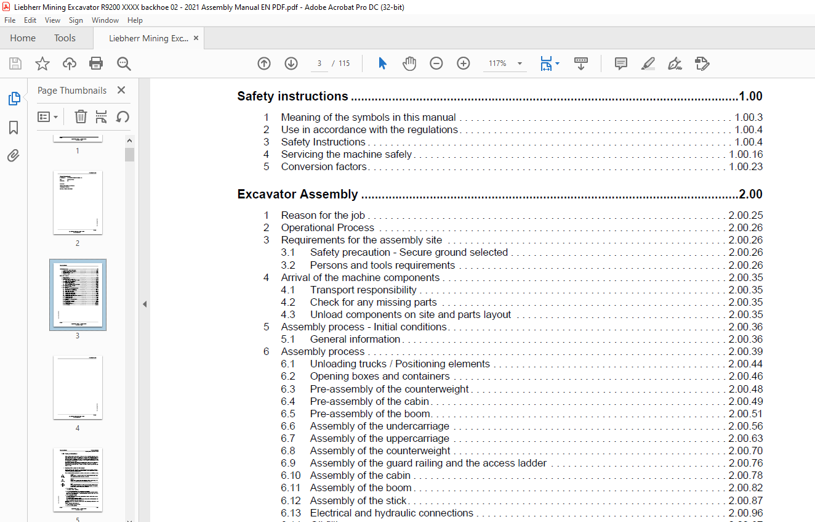
Task: Select page 2 thumbnail
Action: (x=78, y=203)
